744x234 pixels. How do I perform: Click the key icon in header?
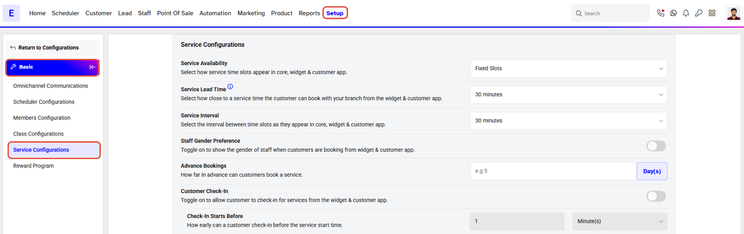pyautogui.click(x=699, y=13)
